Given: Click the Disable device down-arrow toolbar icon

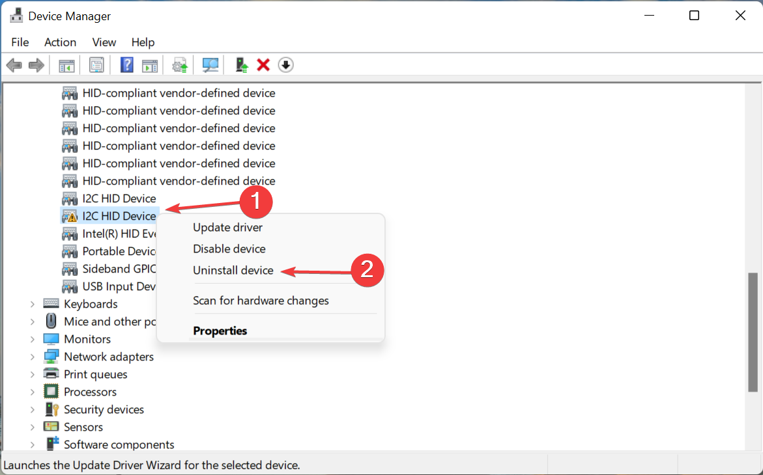Looking at the screenshot, I should [285, 64].
